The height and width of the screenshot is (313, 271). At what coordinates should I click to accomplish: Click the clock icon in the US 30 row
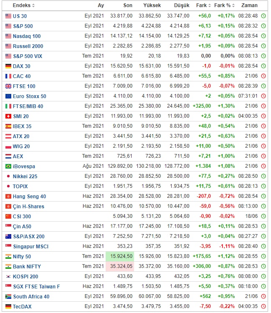click(263, 16)
